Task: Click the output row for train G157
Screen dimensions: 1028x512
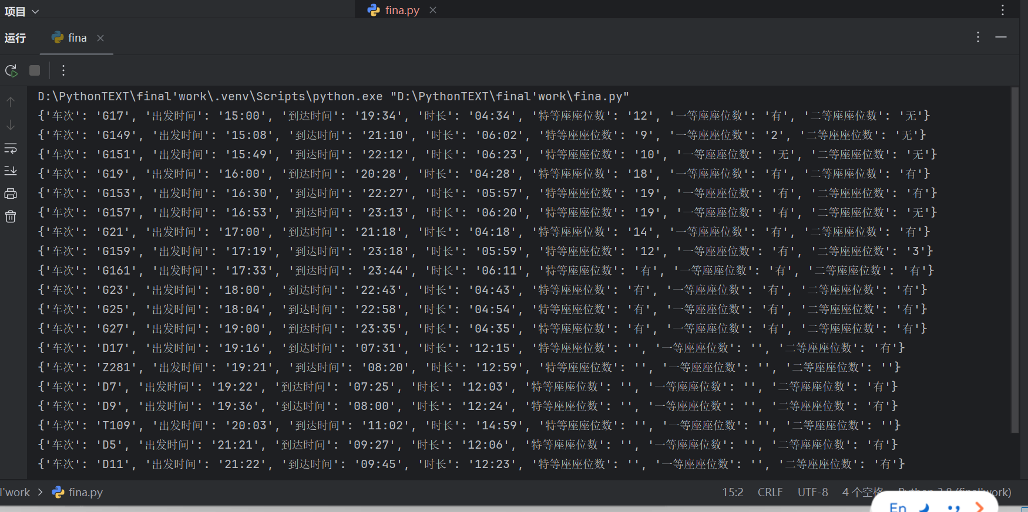Action: [487, 212]
